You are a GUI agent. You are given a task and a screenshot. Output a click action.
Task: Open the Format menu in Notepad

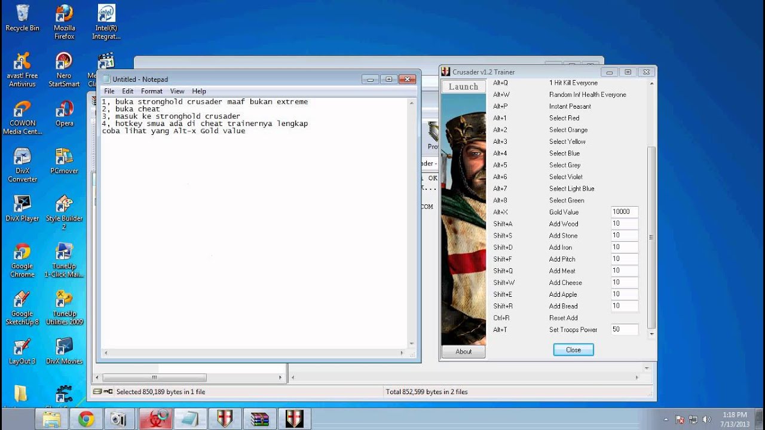point(152,91)
